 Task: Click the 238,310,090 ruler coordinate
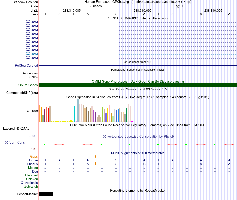[x=142, y=10]
